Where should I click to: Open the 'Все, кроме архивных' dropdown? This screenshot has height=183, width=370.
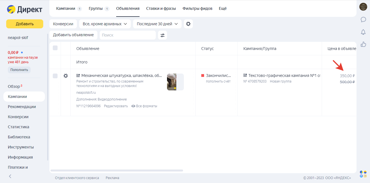(x=105, y=24)
